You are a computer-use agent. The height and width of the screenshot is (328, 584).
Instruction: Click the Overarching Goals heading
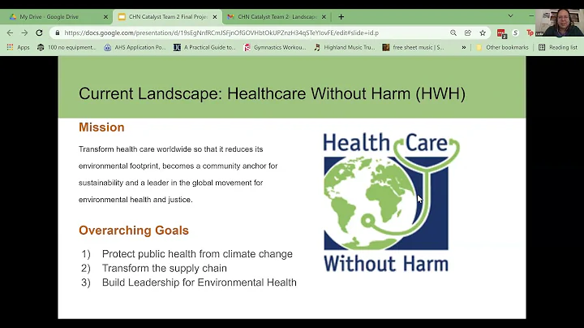[134, 231]
